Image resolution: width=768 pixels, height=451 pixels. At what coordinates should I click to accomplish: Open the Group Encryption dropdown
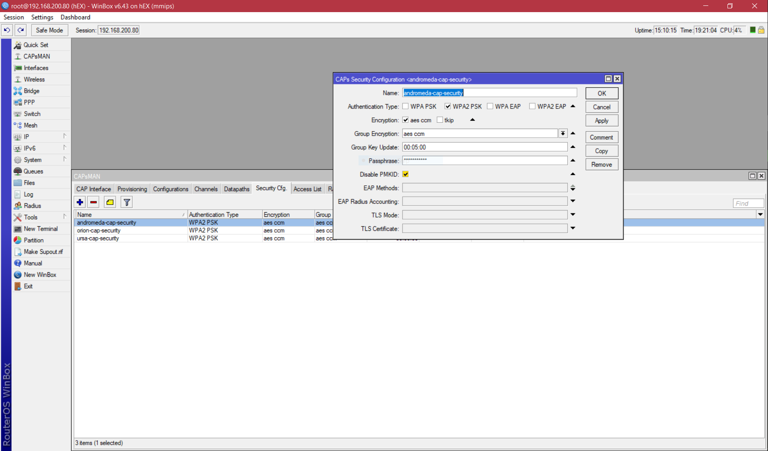coord(563,134)
